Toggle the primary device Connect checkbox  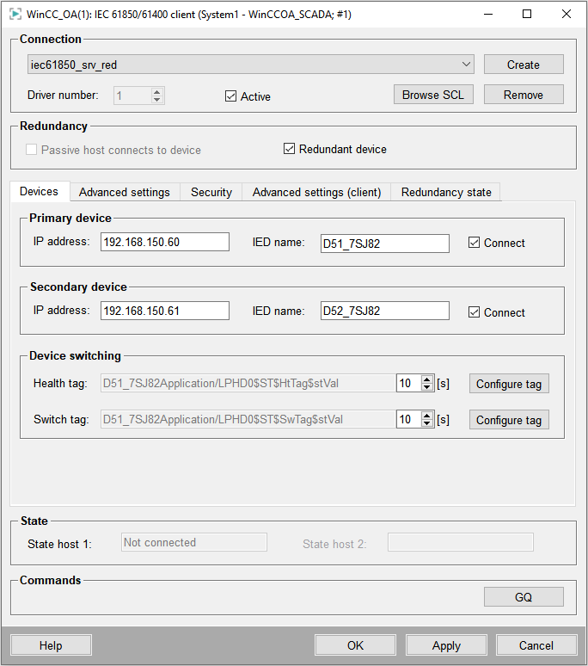[474, 243]
